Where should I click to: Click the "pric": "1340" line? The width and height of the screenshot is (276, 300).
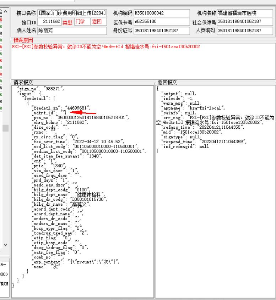click(x=49, y=166)
